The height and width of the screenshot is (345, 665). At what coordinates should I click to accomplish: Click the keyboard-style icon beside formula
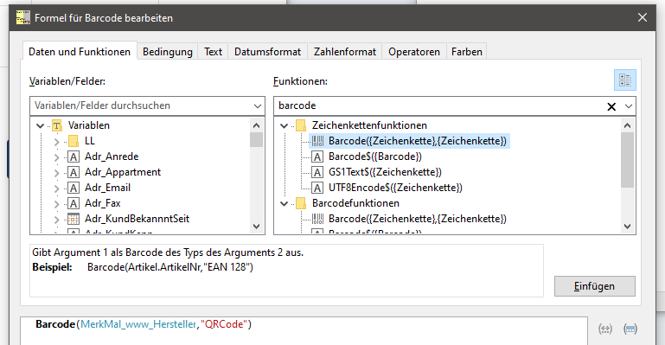(630, 329)
